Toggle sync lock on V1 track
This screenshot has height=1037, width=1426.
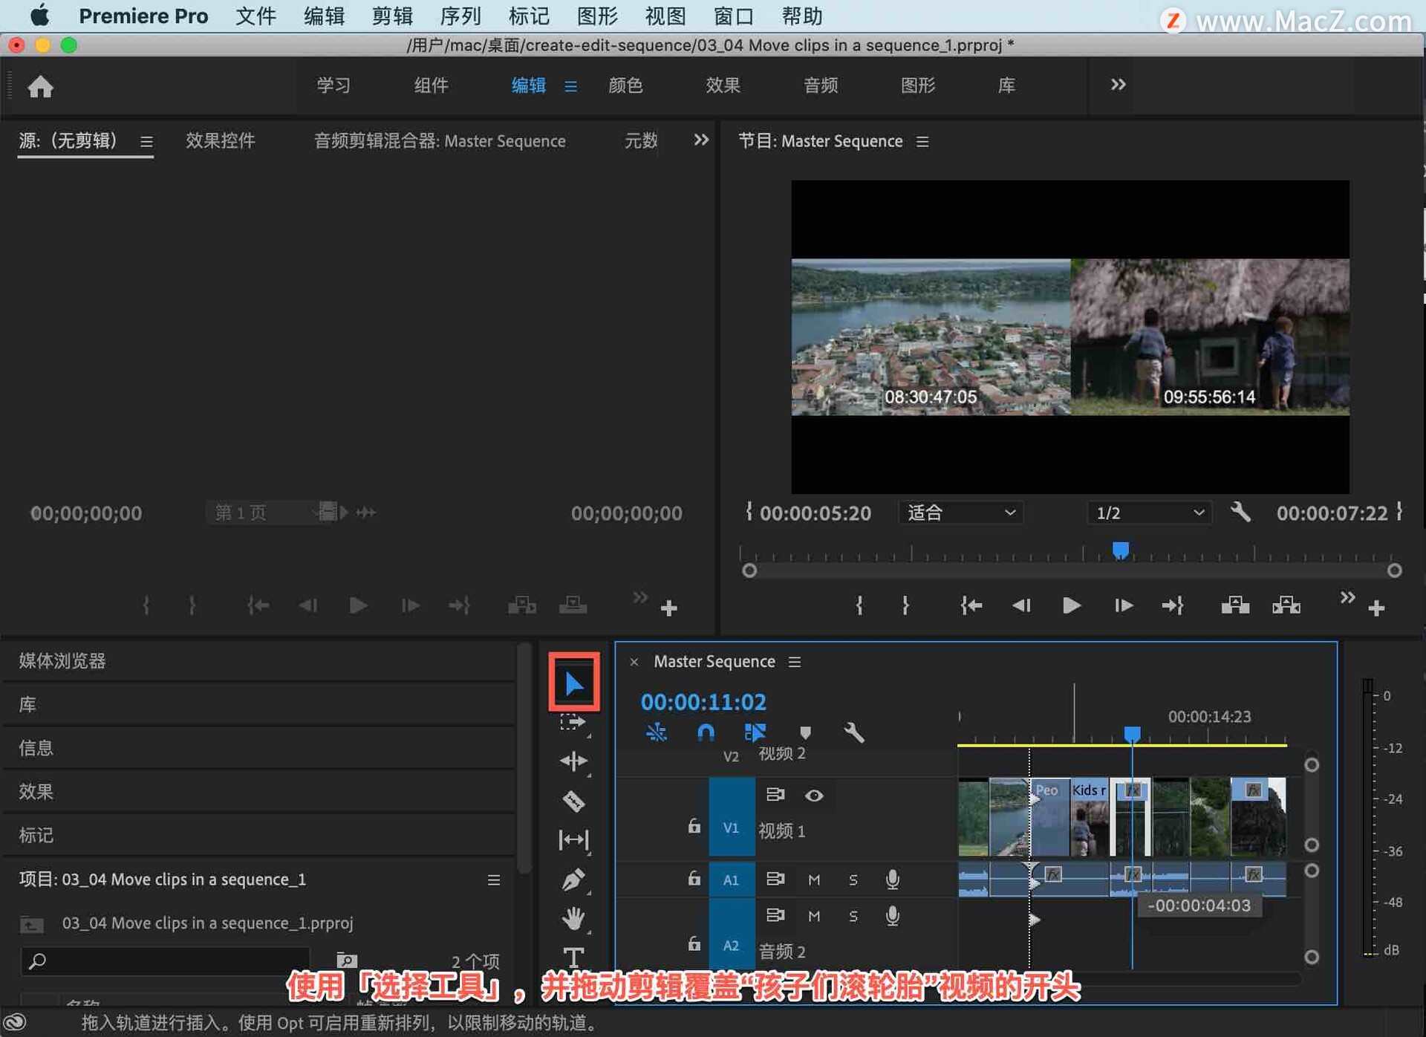775,795
